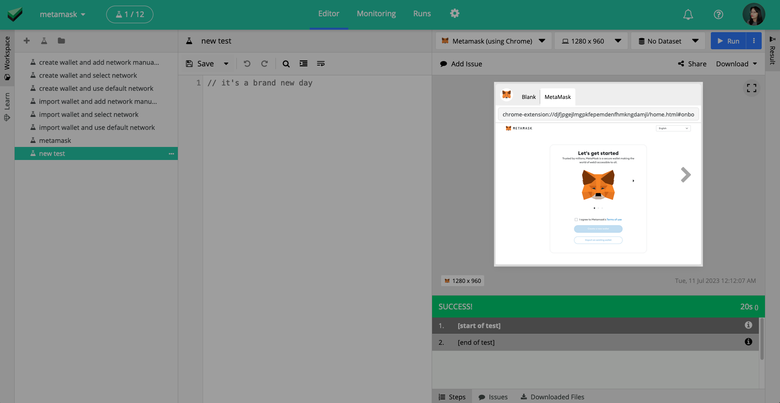Select the Blank tab in the screenshot
780x403 pixels.
[x=529, y=97]
